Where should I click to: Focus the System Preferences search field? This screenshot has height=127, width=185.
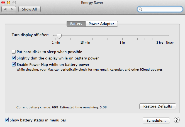(162, 9)
